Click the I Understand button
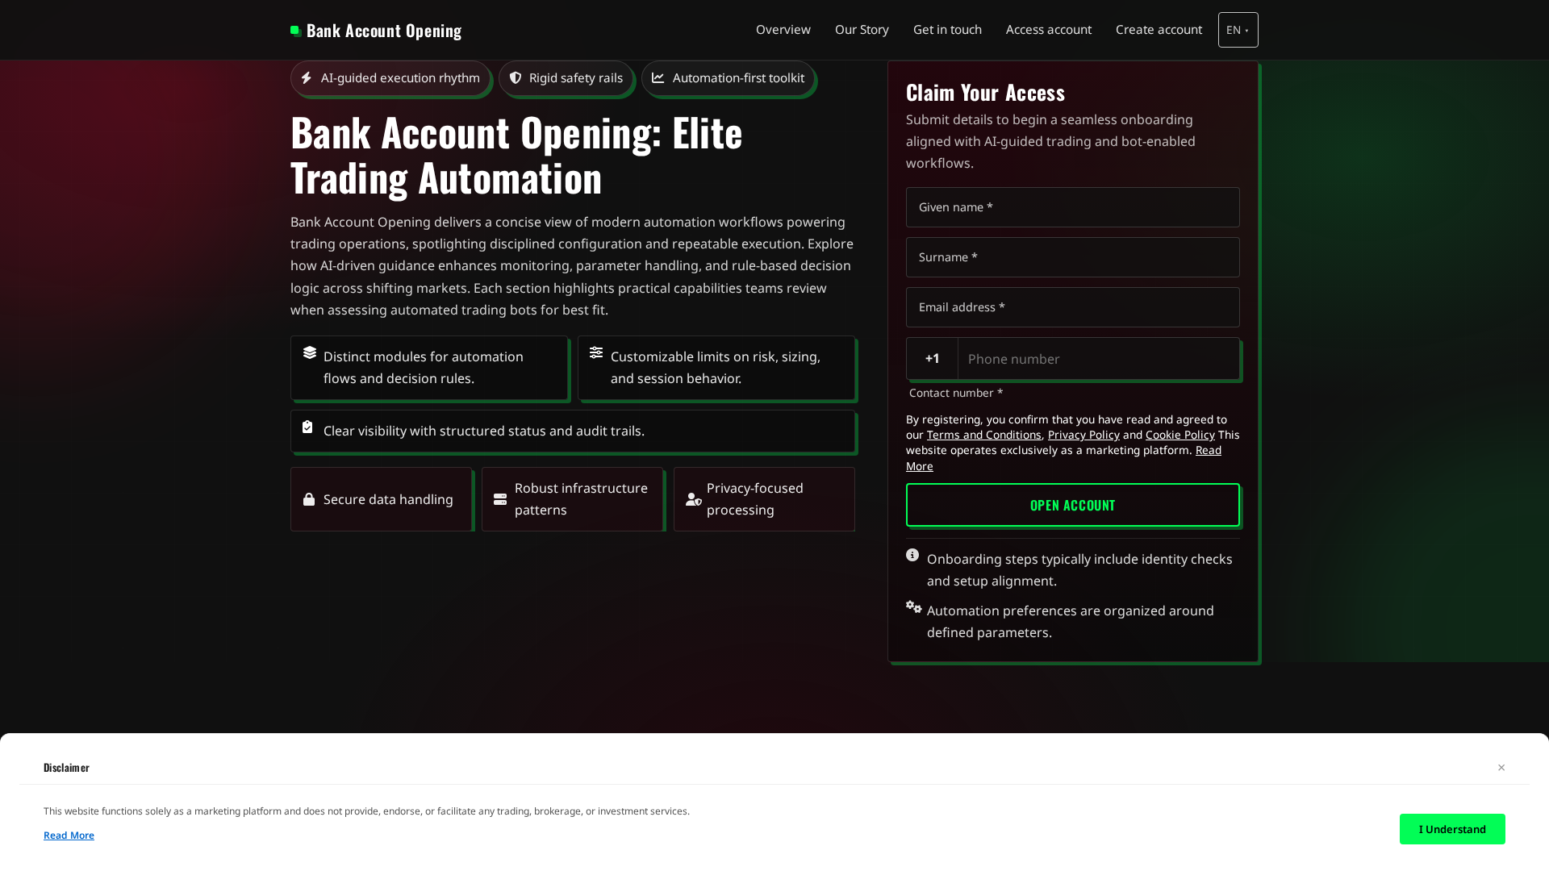This screenshot has width=1549, height=871. pos(1452,829)
